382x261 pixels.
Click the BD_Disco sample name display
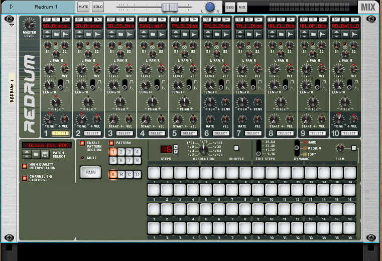point(56,26)
